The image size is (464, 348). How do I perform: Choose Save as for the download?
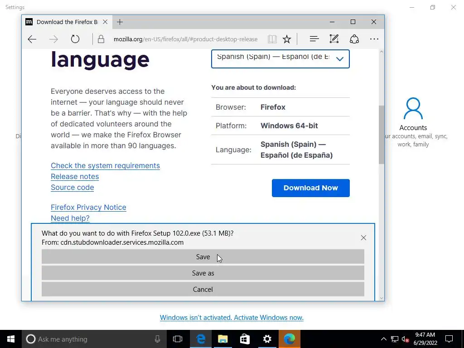coord(203,273)
